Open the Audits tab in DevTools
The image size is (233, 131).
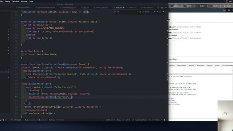(x=217, y=65)
